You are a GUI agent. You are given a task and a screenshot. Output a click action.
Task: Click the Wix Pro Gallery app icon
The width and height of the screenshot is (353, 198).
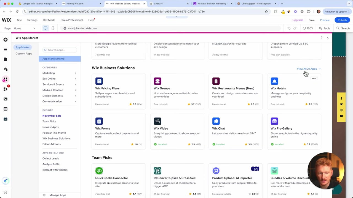[x=274, y=121]
